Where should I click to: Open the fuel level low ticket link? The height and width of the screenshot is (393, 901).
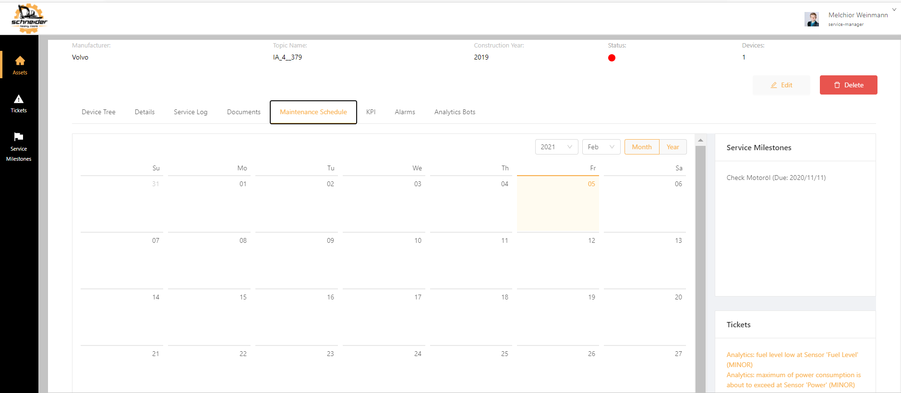[792, 359]
